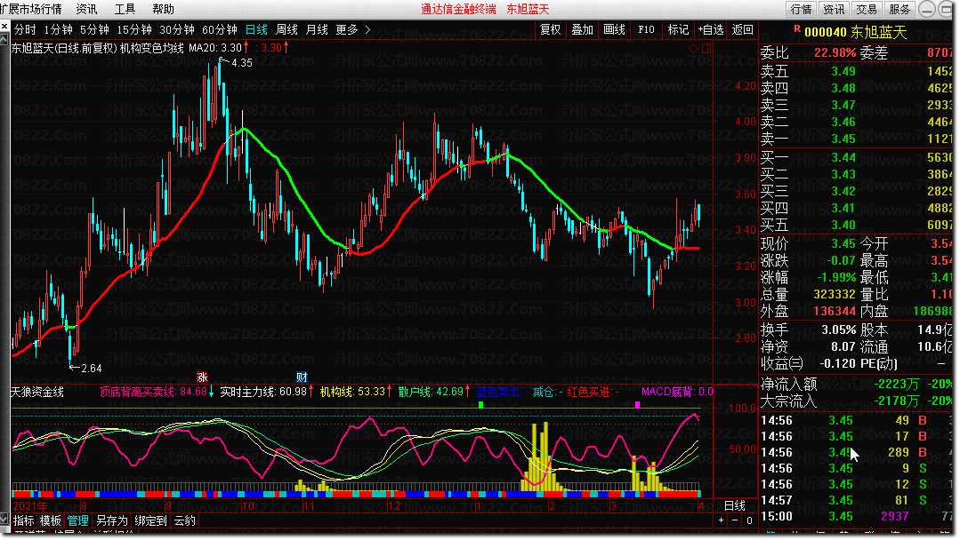Click the 4.35 high price label
This screenshot has width=960, height=540.
coord(242,62)
